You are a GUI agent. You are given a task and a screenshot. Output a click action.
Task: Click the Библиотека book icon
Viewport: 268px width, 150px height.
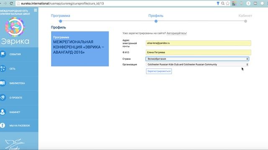pyautogui.click(x=3, y=83)
